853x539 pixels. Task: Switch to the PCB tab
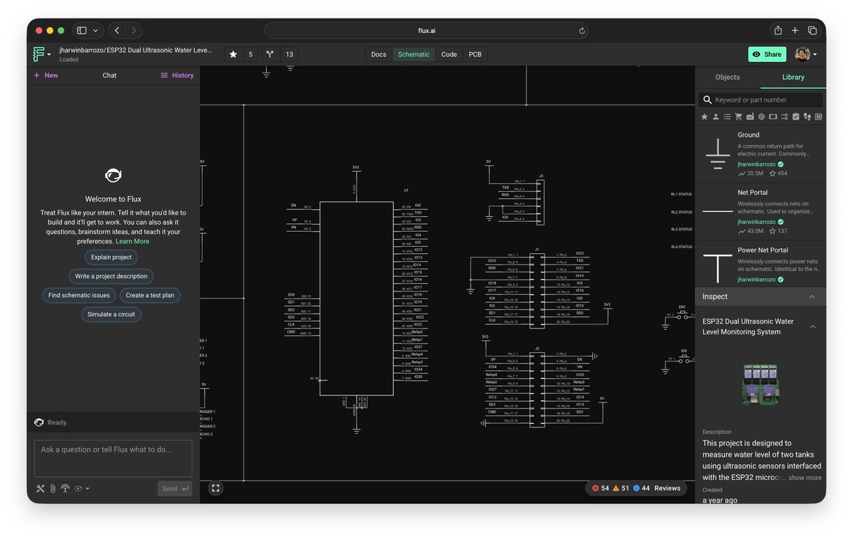pos(475,54)
